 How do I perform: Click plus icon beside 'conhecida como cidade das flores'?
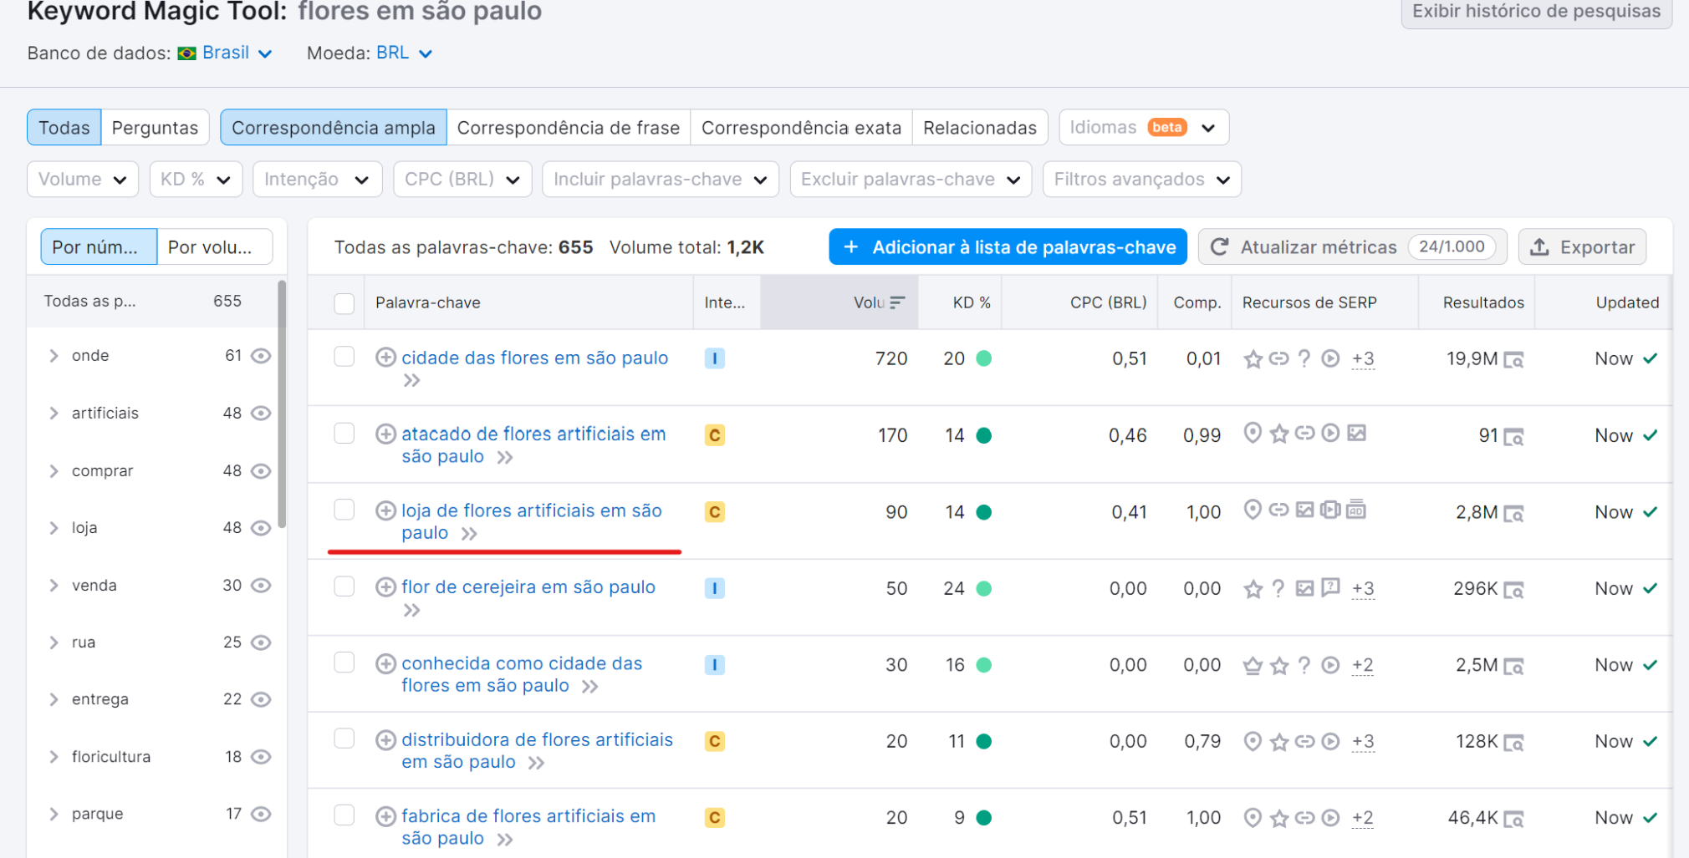coord(385,663)
